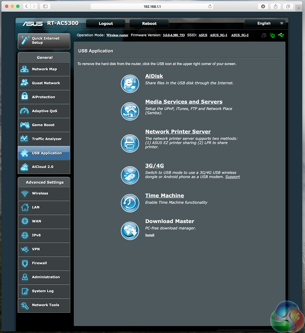Click Safari's forward navigation button
Viewport: 305px width, 333px height.
(x=34, y=6)
